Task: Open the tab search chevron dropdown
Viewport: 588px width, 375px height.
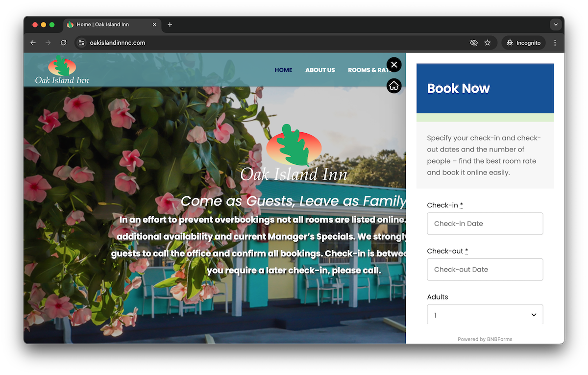Action: pos(555,25)
